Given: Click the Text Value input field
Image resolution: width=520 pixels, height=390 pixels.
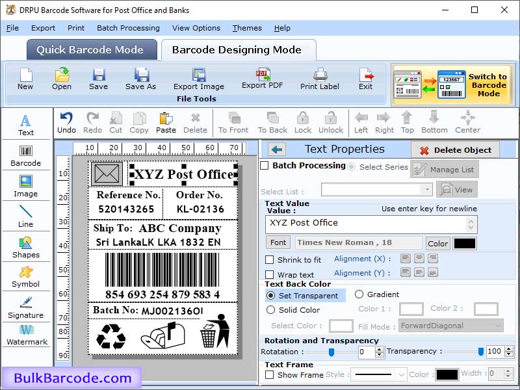Looking at the screenshot, I should coord(371,224).
